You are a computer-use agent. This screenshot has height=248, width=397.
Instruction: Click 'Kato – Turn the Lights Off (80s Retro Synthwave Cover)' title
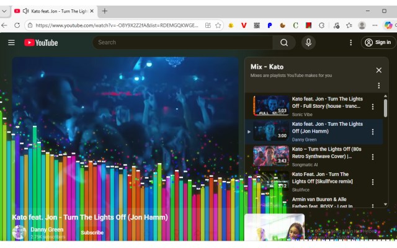click(327, 153)
